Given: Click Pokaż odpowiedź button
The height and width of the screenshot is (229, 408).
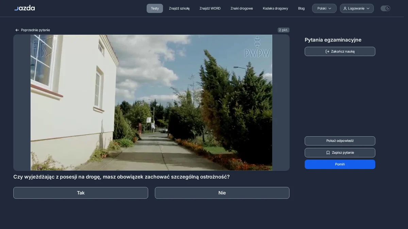Looking at the screenshot, I should click(x=340, y=141).
